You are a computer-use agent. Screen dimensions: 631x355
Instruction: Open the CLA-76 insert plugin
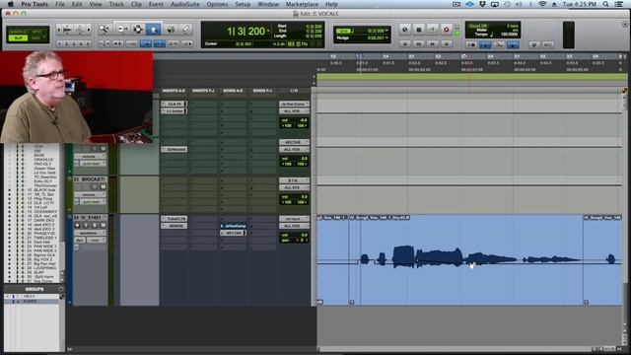click(175, 104)
